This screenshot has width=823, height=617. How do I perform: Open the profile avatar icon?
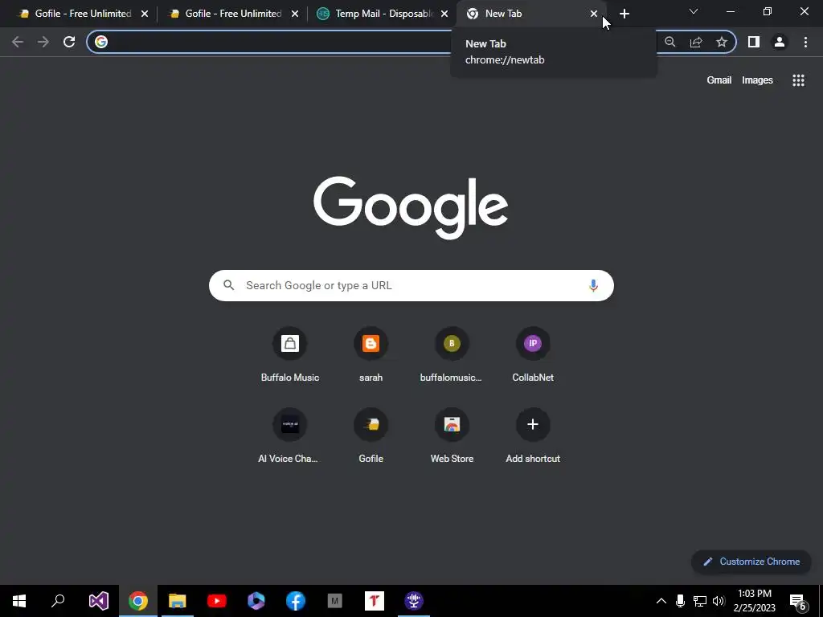[x=780, y=42]
